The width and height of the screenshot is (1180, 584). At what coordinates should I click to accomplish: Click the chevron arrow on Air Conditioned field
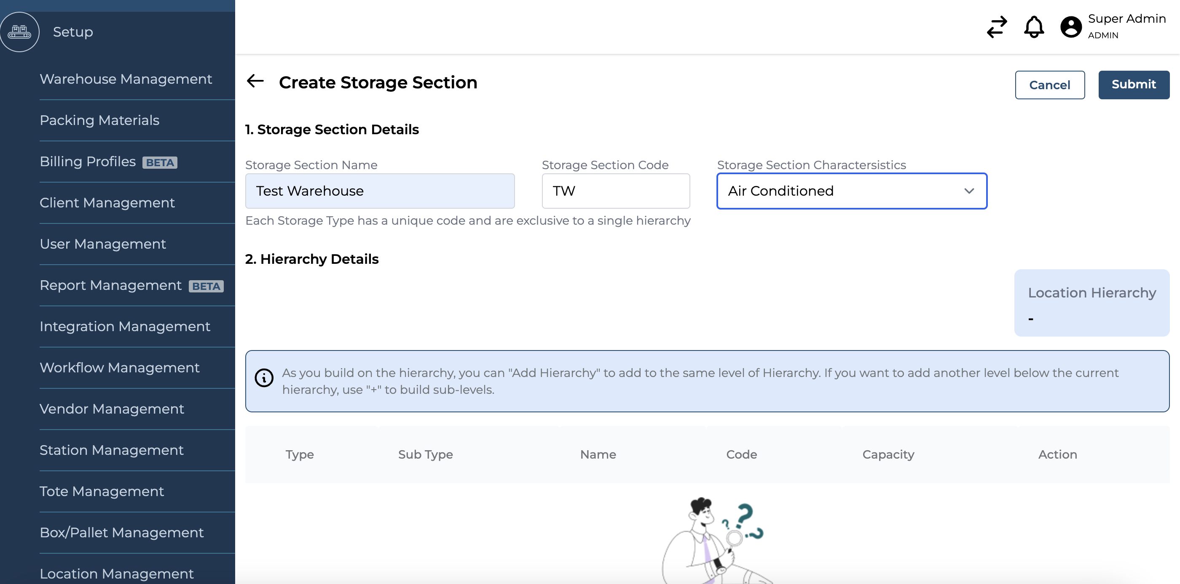tap(969, 191)
